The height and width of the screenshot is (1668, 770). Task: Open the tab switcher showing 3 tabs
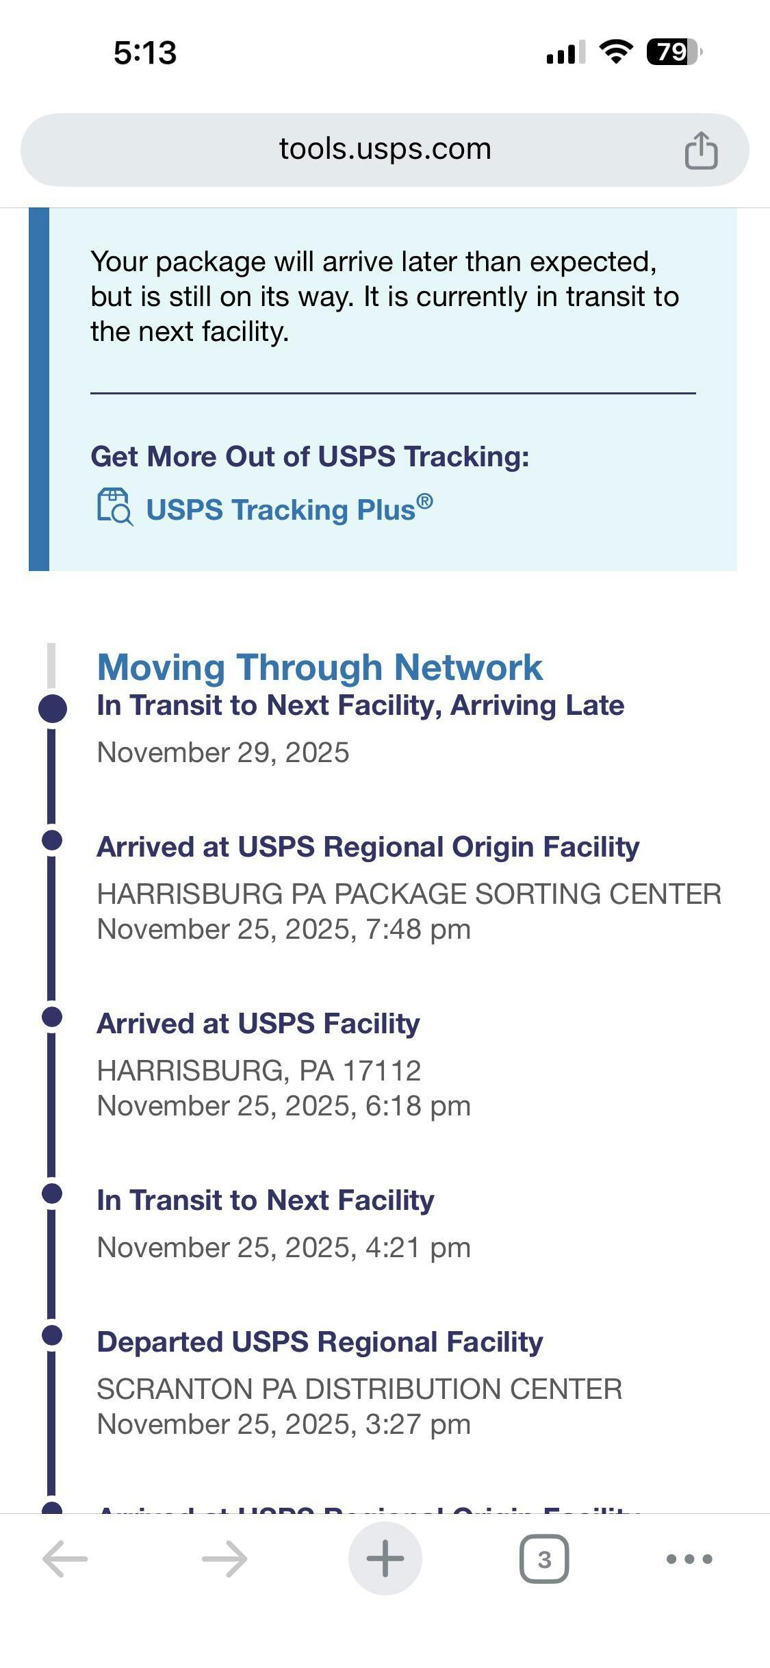coord(544,1559)
